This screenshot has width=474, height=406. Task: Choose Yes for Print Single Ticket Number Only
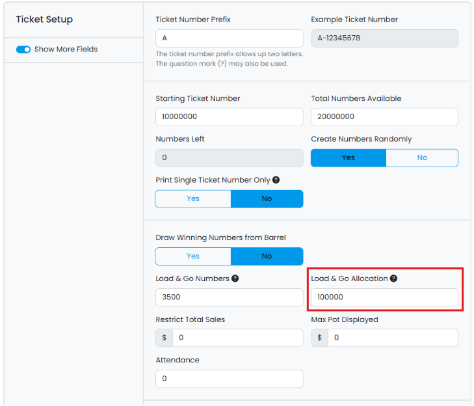tap(193, 198)
